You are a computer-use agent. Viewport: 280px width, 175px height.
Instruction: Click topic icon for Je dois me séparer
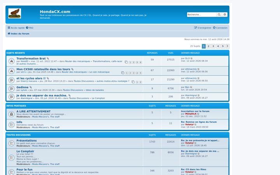[x=11, y=97]
